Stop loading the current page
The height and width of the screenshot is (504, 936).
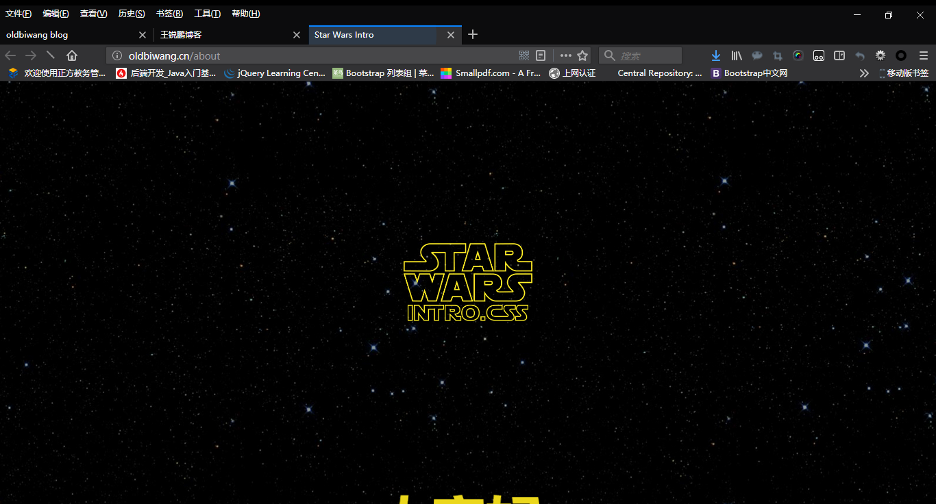click(x=51, y=55)
